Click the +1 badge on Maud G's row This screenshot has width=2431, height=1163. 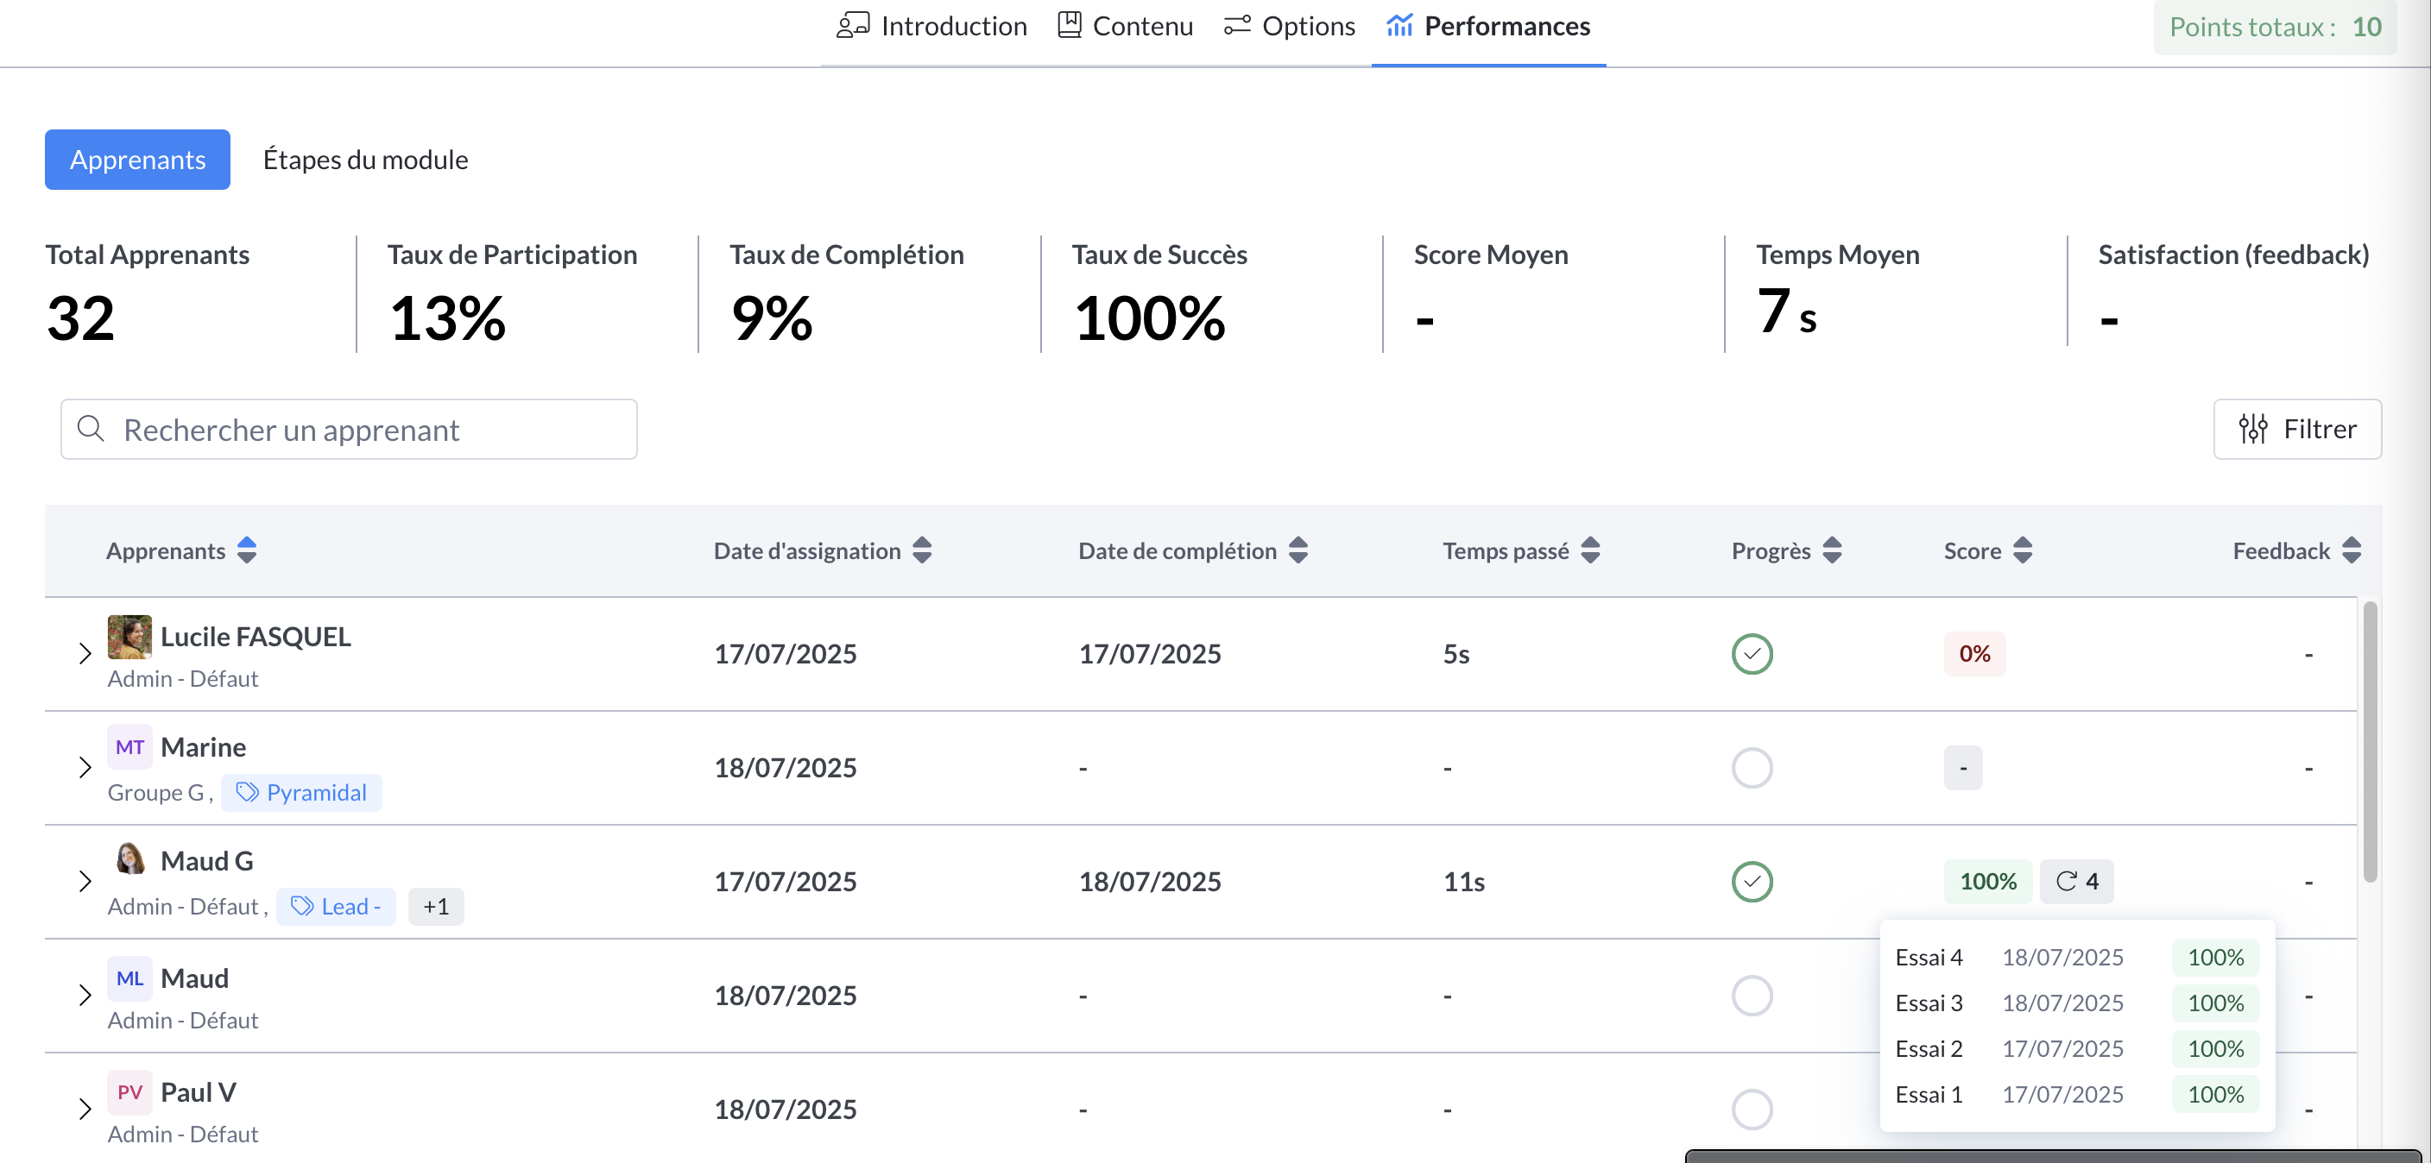pos(435,907)
